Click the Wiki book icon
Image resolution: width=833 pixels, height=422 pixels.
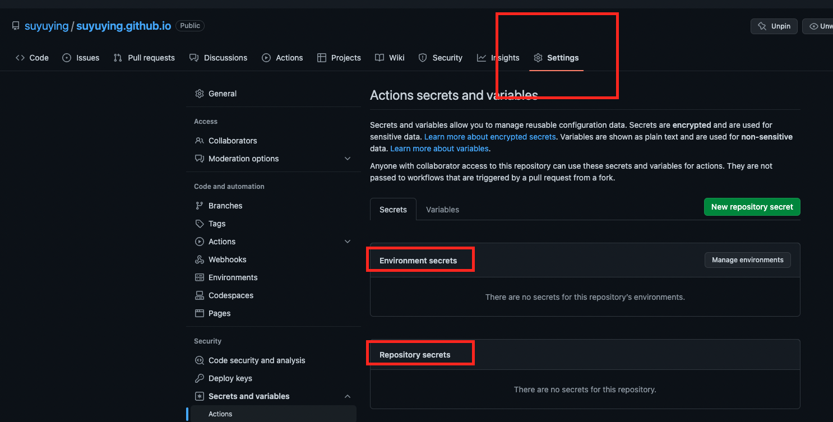coord(380,58)
